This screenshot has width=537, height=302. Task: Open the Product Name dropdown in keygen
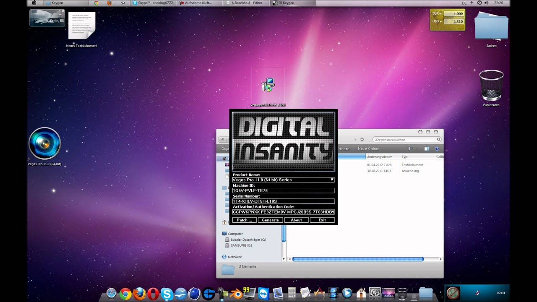click(283, 180)
